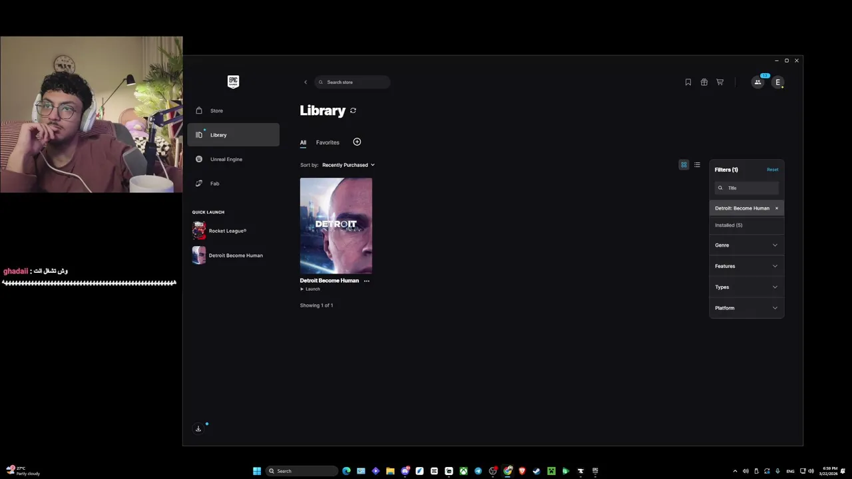Open Telegram from the taskbar
852x479 pixels.
(x=478, y=471)
